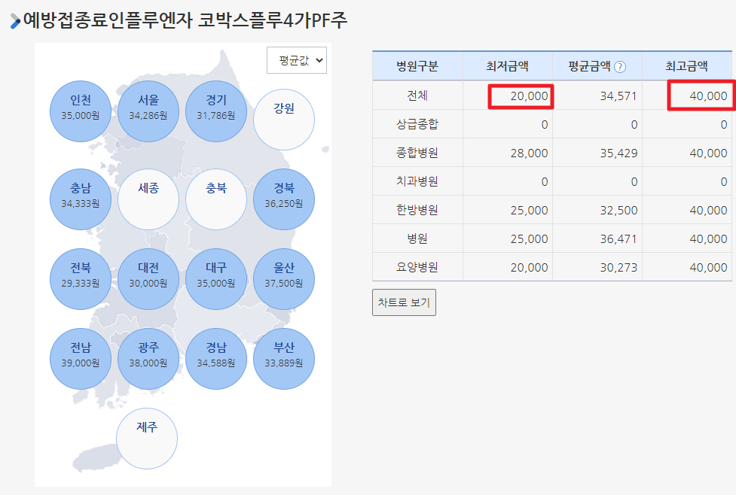The height and width of the screenshot is (495, 736).
Task: Click the 평균금액 help question icon
Action: pyautogui.click(x=619, y=67)
